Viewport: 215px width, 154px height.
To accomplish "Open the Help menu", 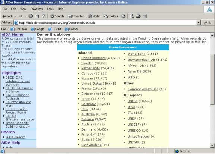I will point(60,9).
